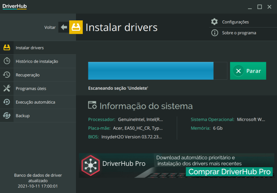The width and height of the screenshot is (277, 193).
Task: Click the Backup sidebar icon
Action: click(7, 116)
